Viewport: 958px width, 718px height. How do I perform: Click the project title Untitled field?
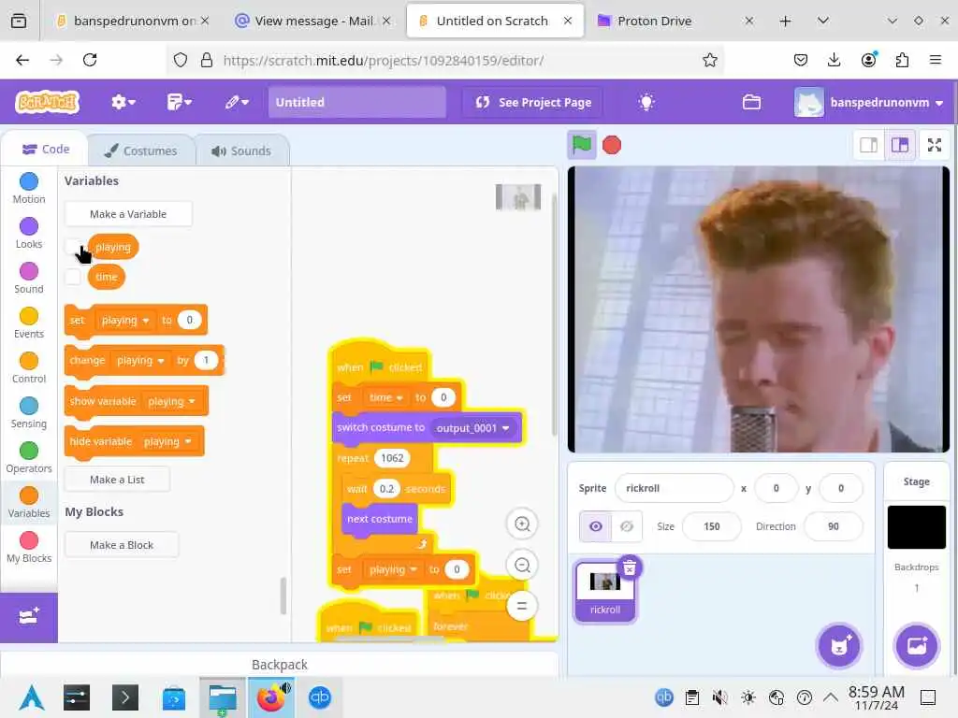pos(357,102)
